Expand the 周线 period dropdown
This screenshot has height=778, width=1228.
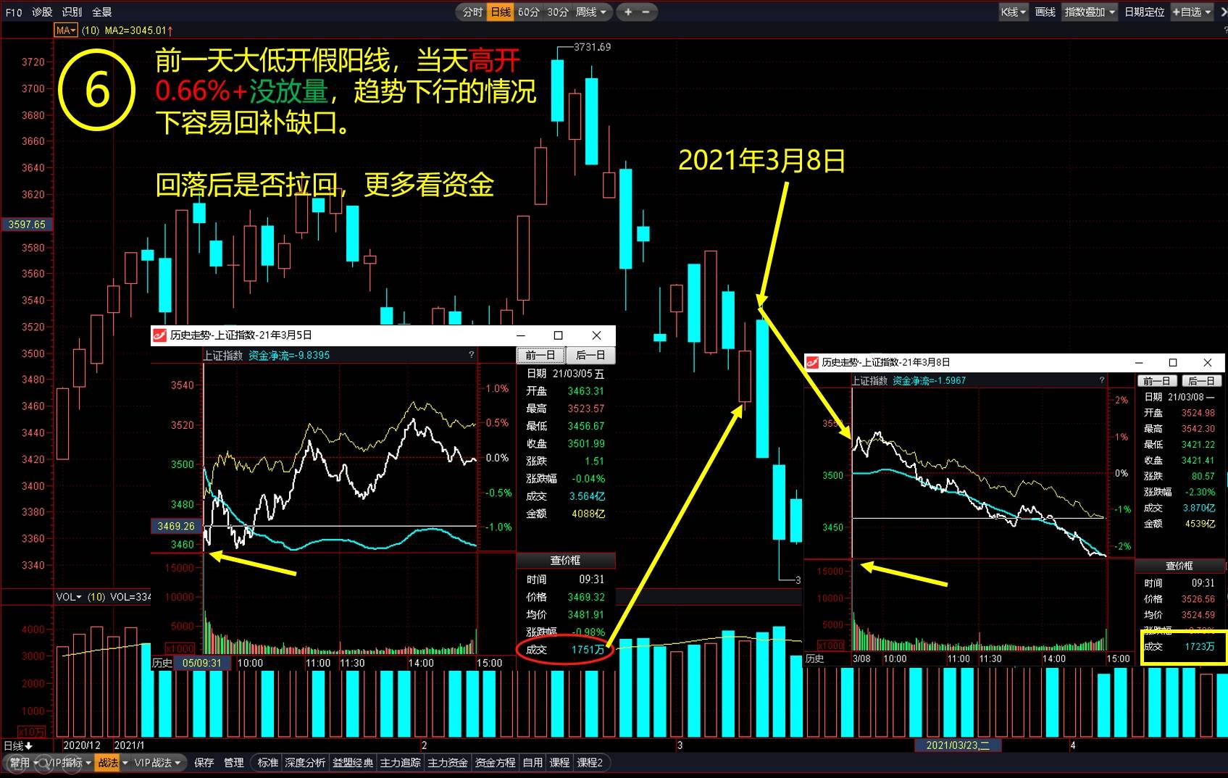[x=603, y=12]
